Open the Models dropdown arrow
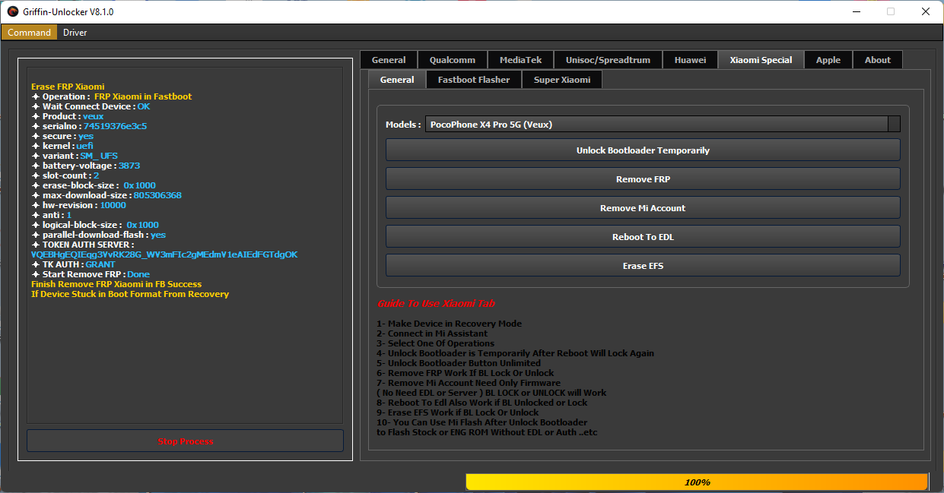Image resolution: width=944 pixels, height=493 pixels. coord(894,124)
